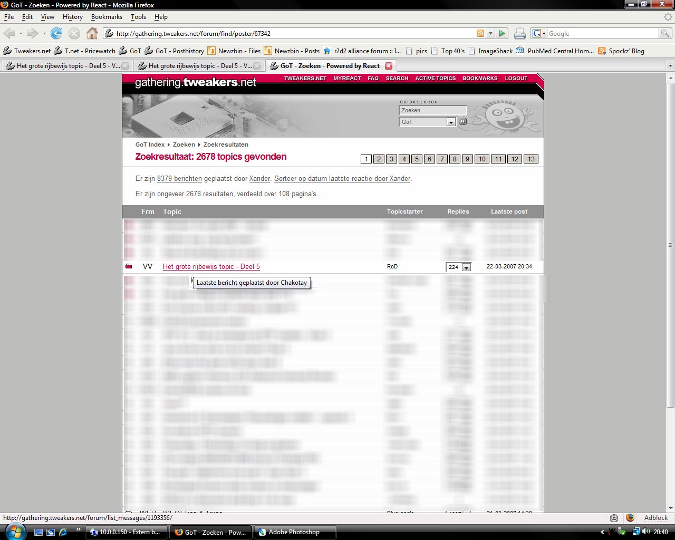
Task: Switch to Adobe Photoshop in the taskbar
Action: tap(295, 532)
